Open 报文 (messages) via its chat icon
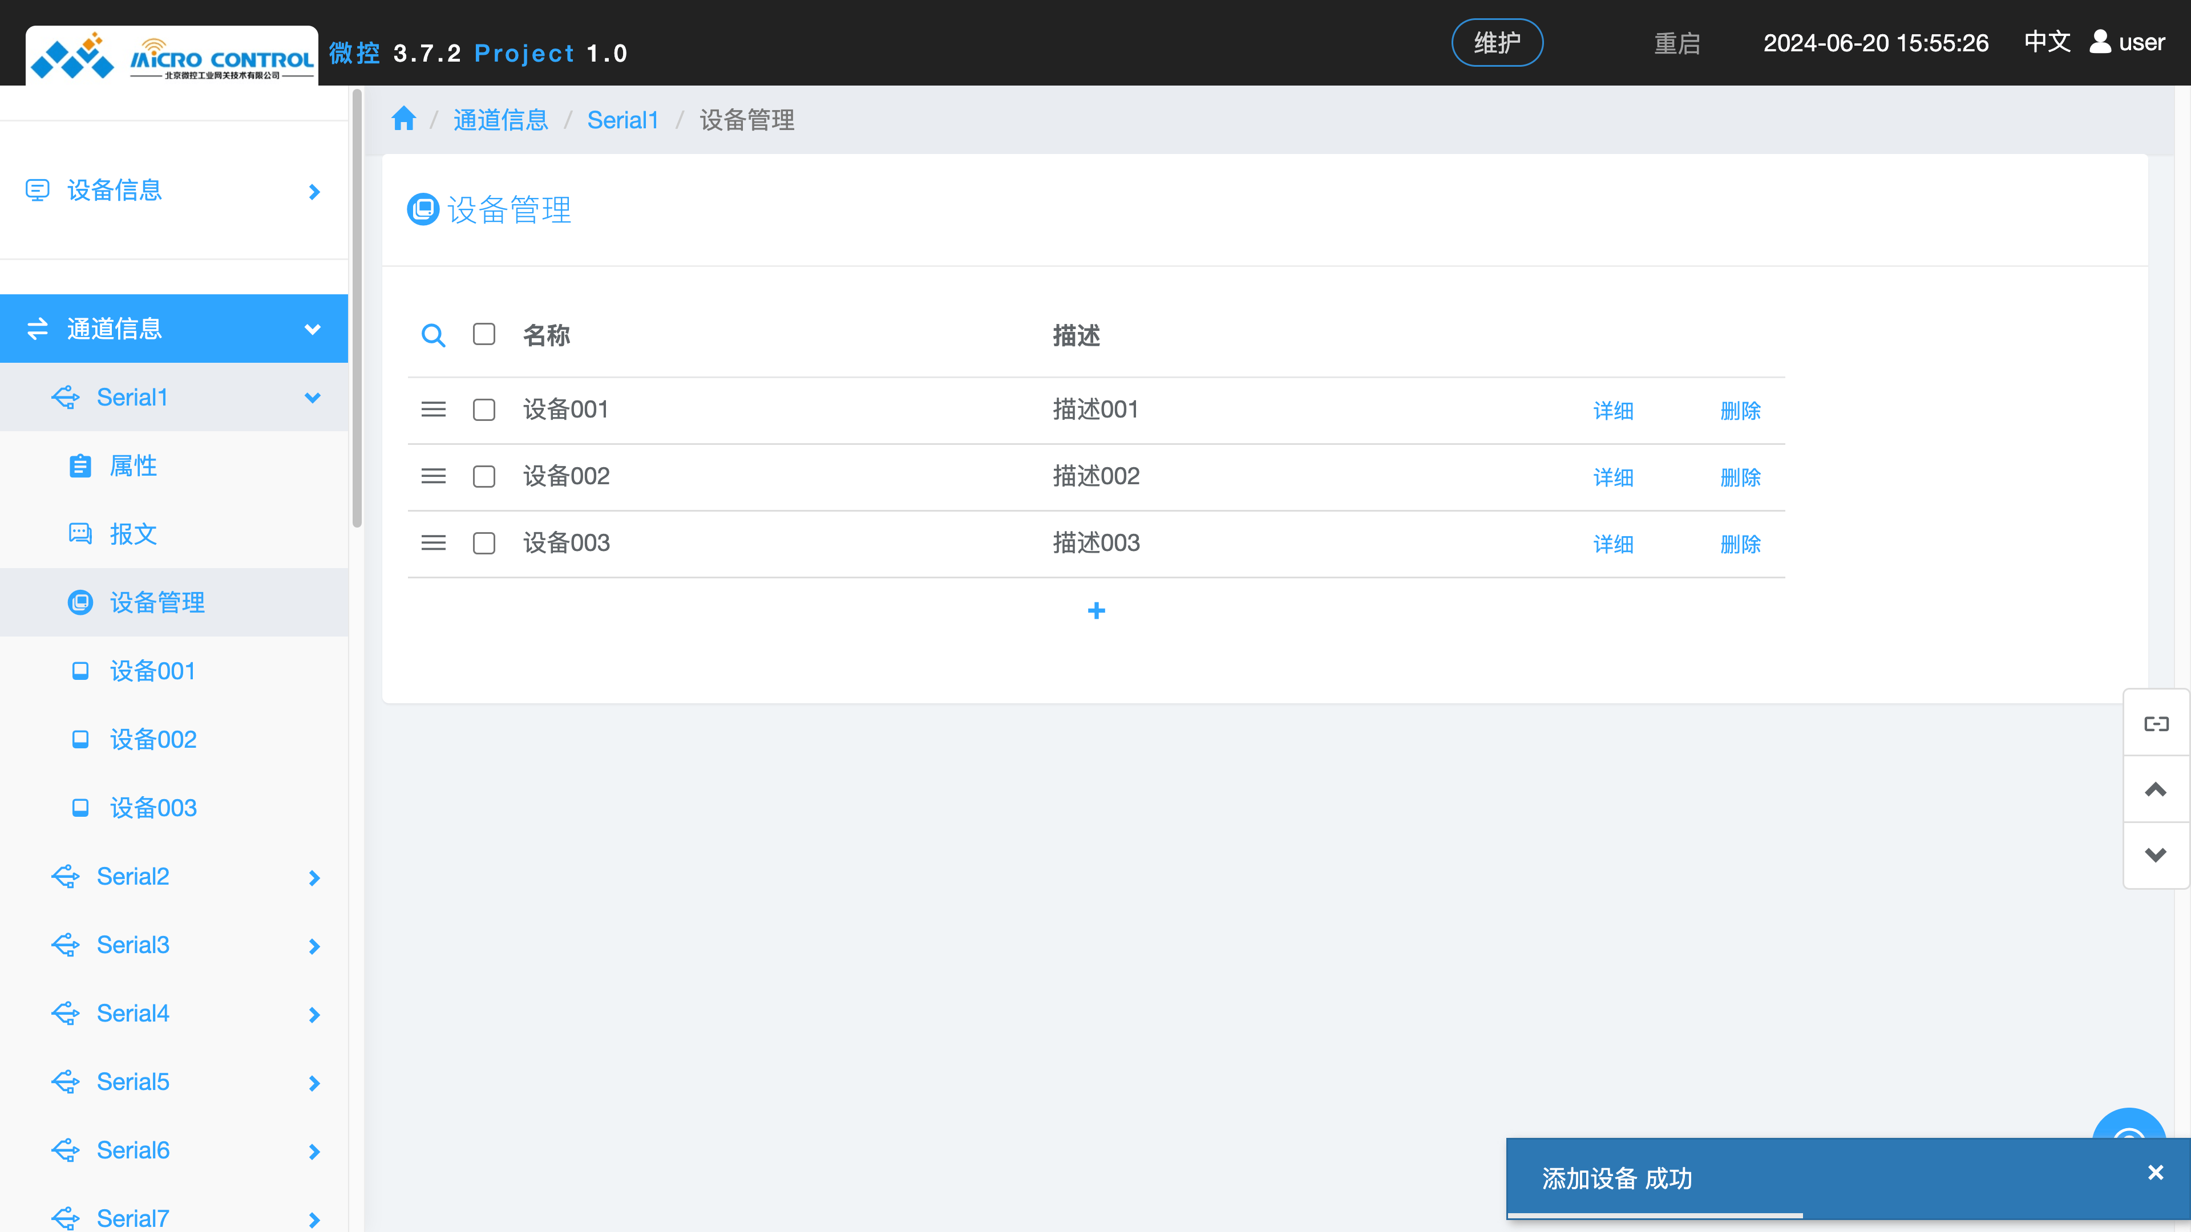Viewport: 2191px width, 1232px height. click(80, 534)
